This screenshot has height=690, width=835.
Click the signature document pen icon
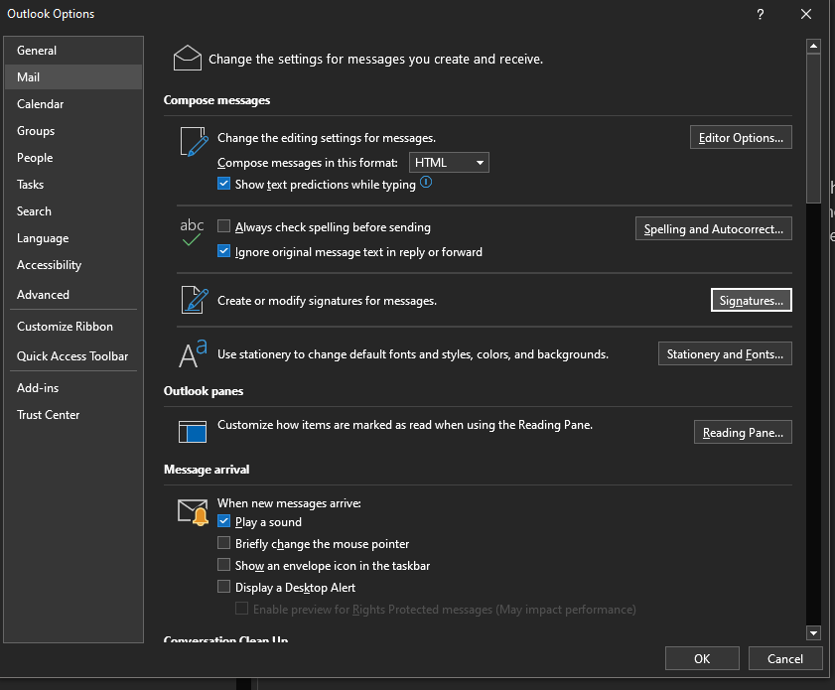point(195,300)
